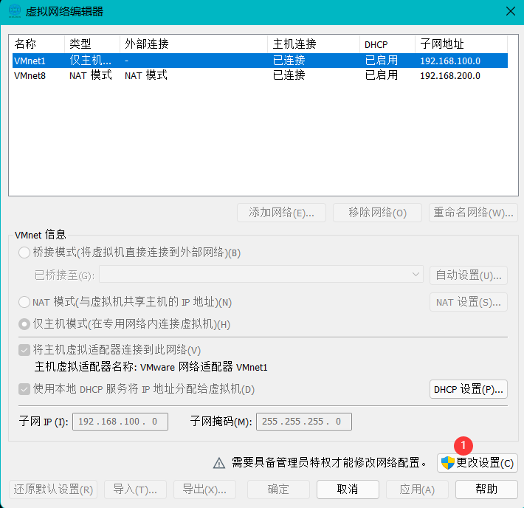This screenshot has width=524, height=508.
Task: Select 仅主机模式 radio button
Action: (x=24, y=324)
